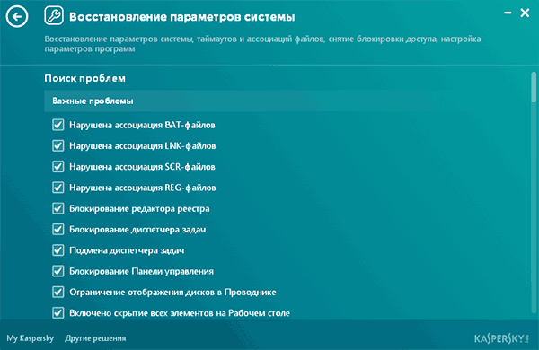539x350 pixels.
Task: Close the Kaspersky window
Action: click(x=525, y=13)
